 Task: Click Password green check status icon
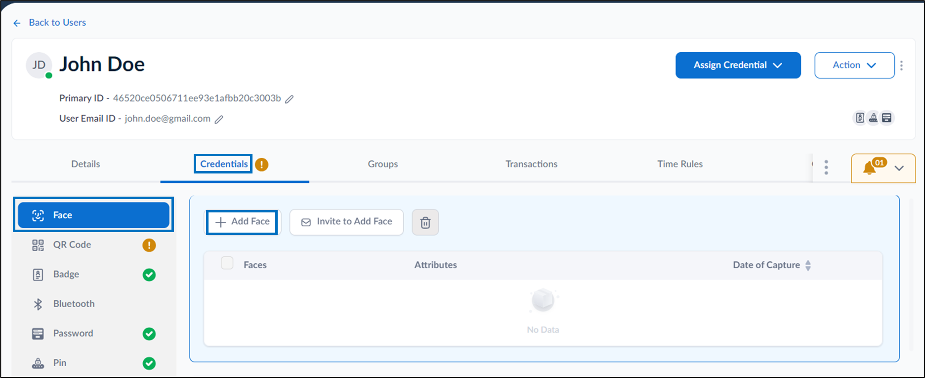tap(149, 334)
